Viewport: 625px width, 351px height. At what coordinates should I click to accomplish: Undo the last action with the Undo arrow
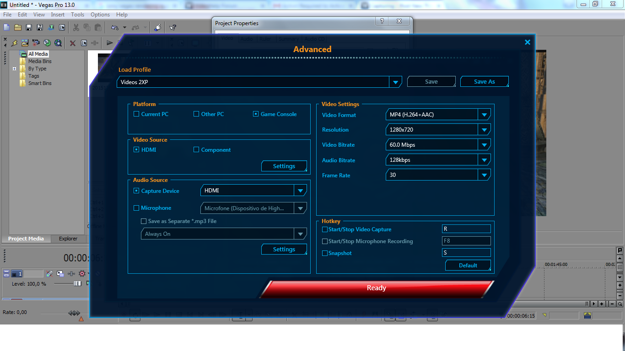[115, 27]
